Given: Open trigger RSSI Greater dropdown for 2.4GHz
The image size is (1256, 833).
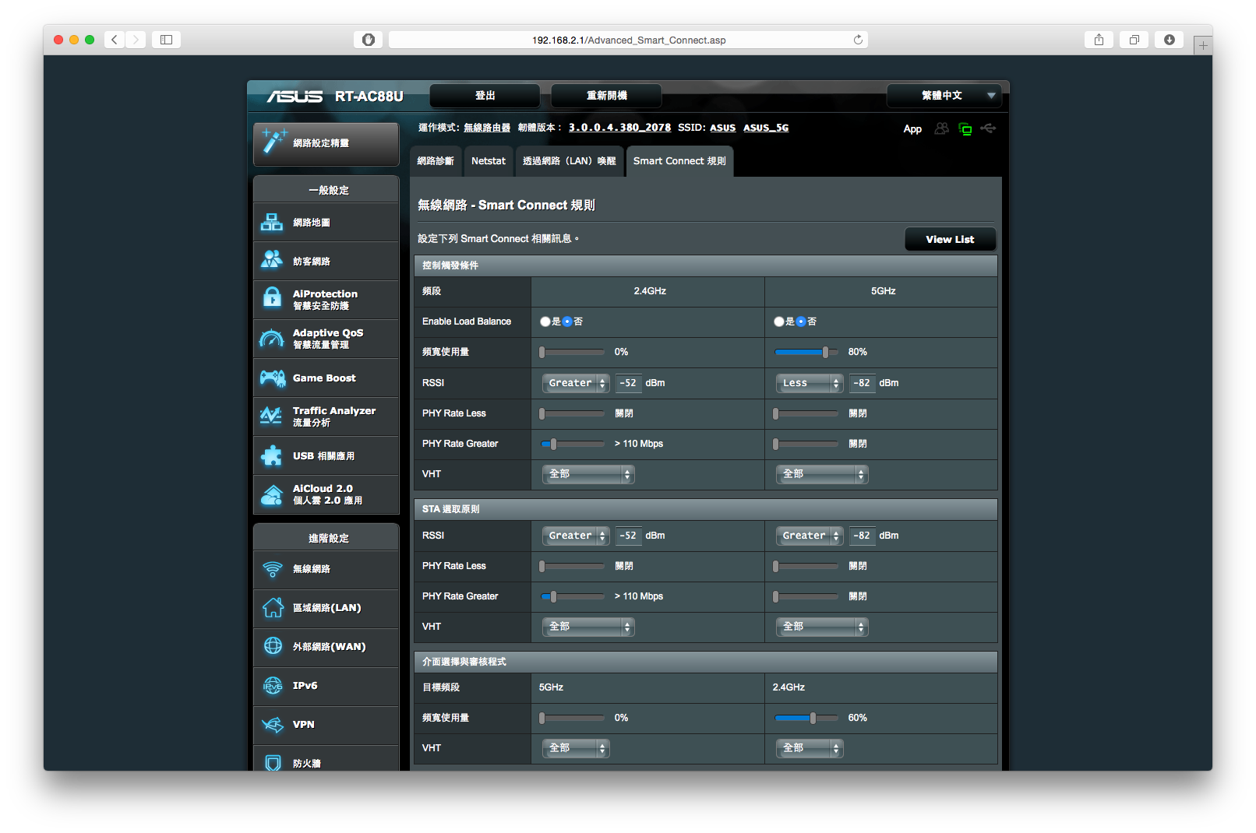Looking at the screenshot, I should click(x=576, y=383).
